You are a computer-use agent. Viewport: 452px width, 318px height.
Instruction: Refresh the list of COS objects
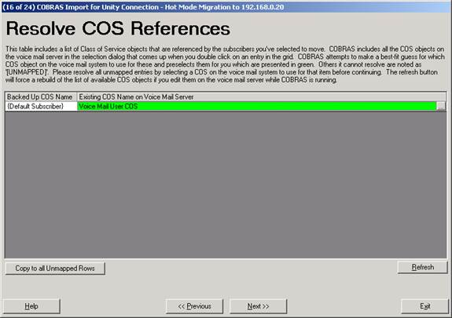(423, 267)
